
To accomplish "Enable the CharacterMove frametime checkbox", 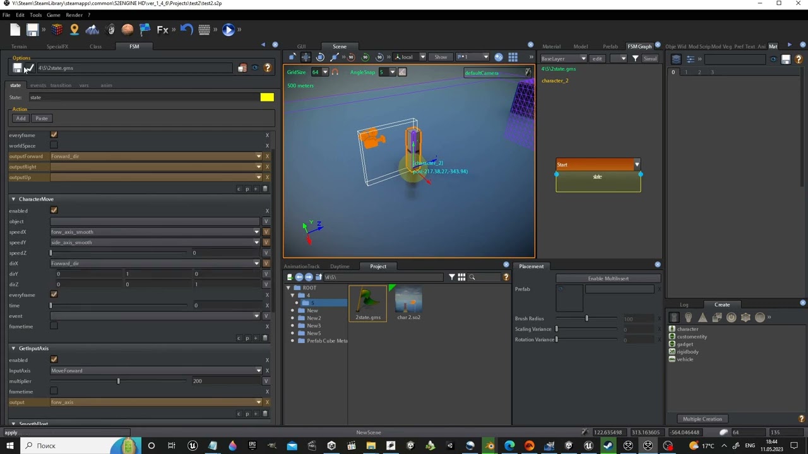I will pyautogui.click(x=54, y=326).
